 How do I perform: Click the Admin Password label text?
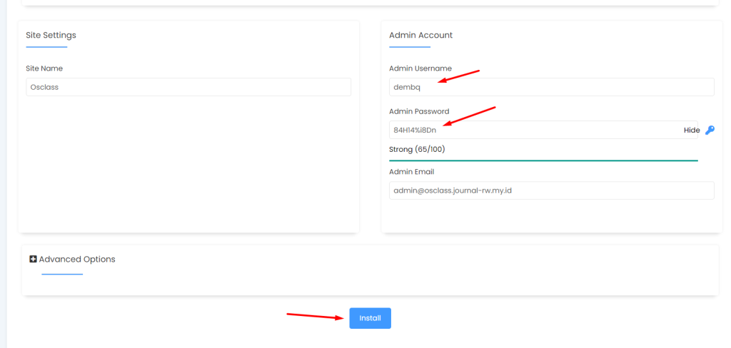[419, 111]
